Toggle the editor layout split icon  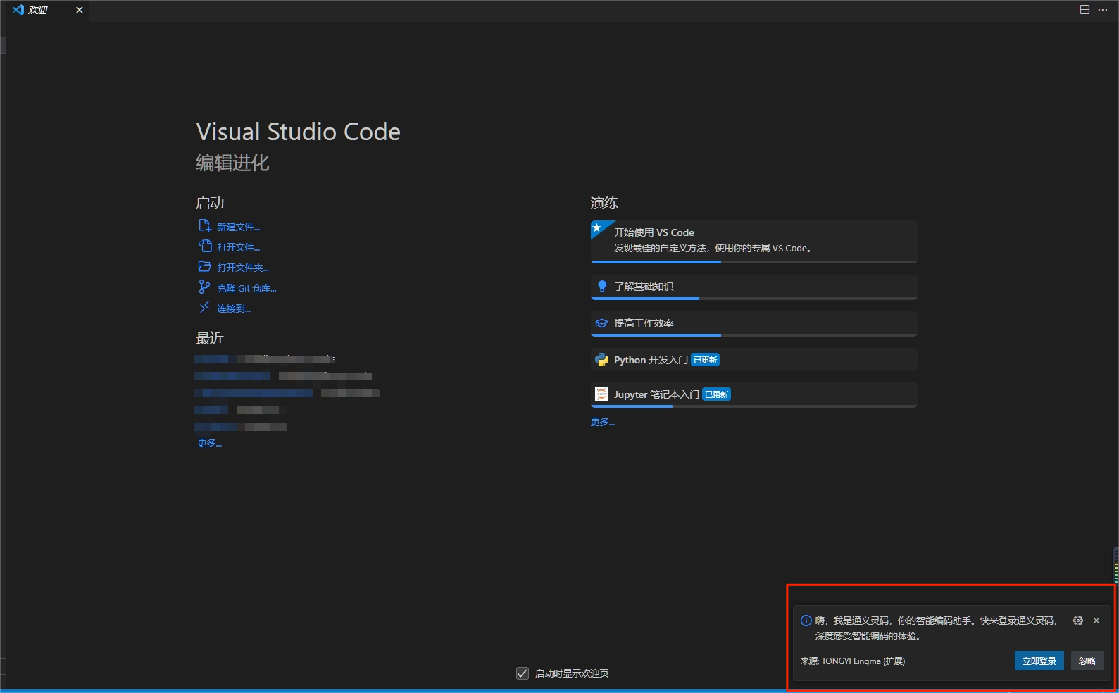(x=1084, y=10)
